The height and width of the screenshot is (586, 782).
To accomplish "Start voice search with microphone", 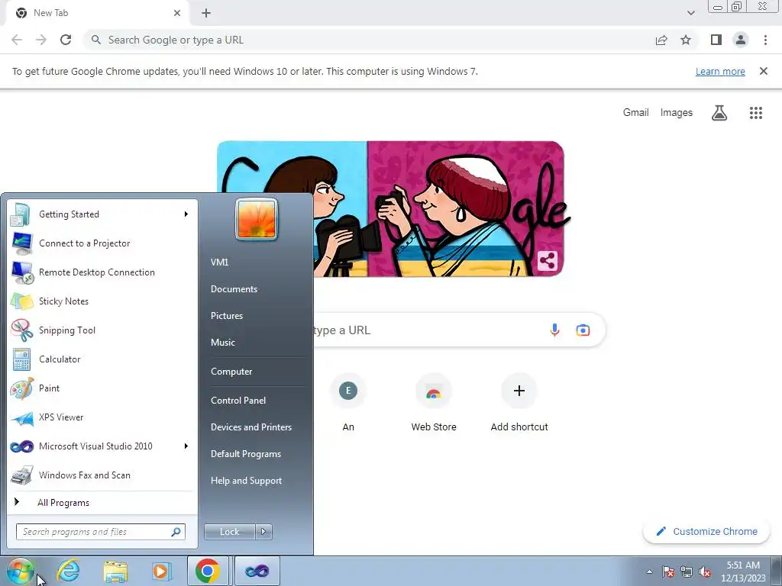I will tap(554, 330).
